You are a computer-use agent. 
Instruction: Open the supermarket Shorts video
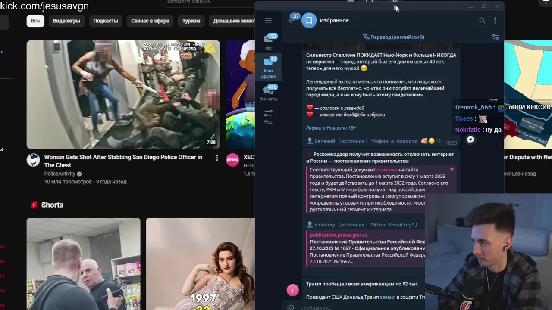(83, 263)
